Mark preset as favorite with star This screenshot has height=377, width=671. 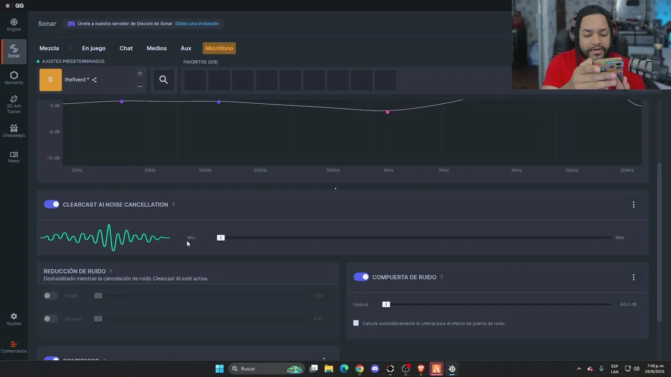click(140, 73)
